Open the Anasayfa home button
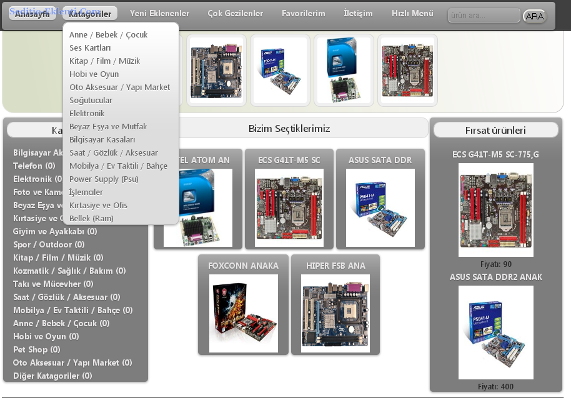The height and width of the screenshot is (400, 571). [32, 14]
